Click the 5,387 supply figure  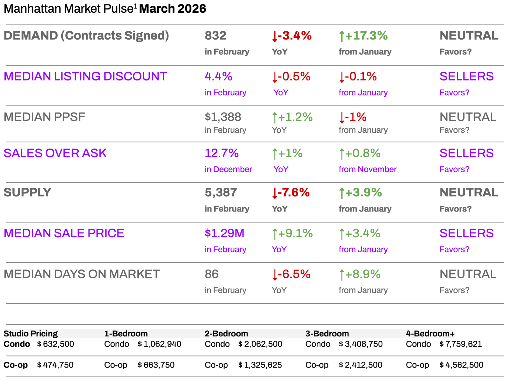(221, 193)
